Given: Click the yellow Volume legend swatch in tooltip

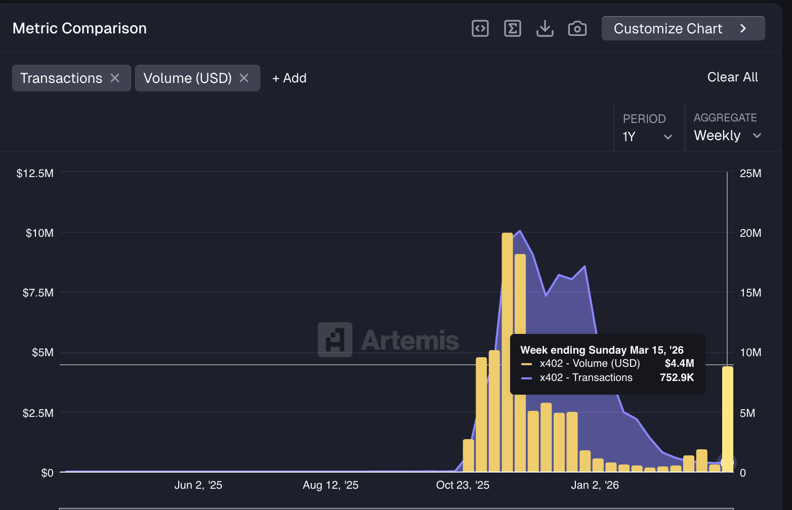Looking at the screenshot, I should point(526,364).
